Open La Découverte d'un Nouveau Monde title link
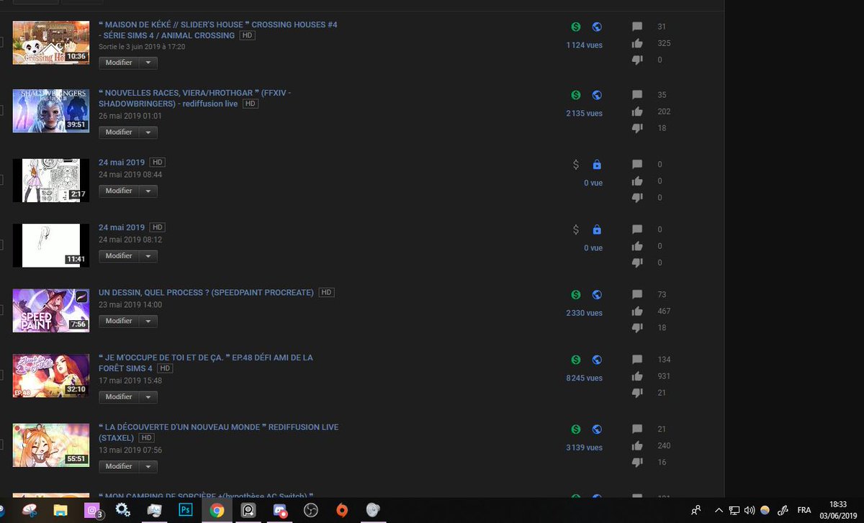Screen dimensions: 864x523 tap(218, 432)
